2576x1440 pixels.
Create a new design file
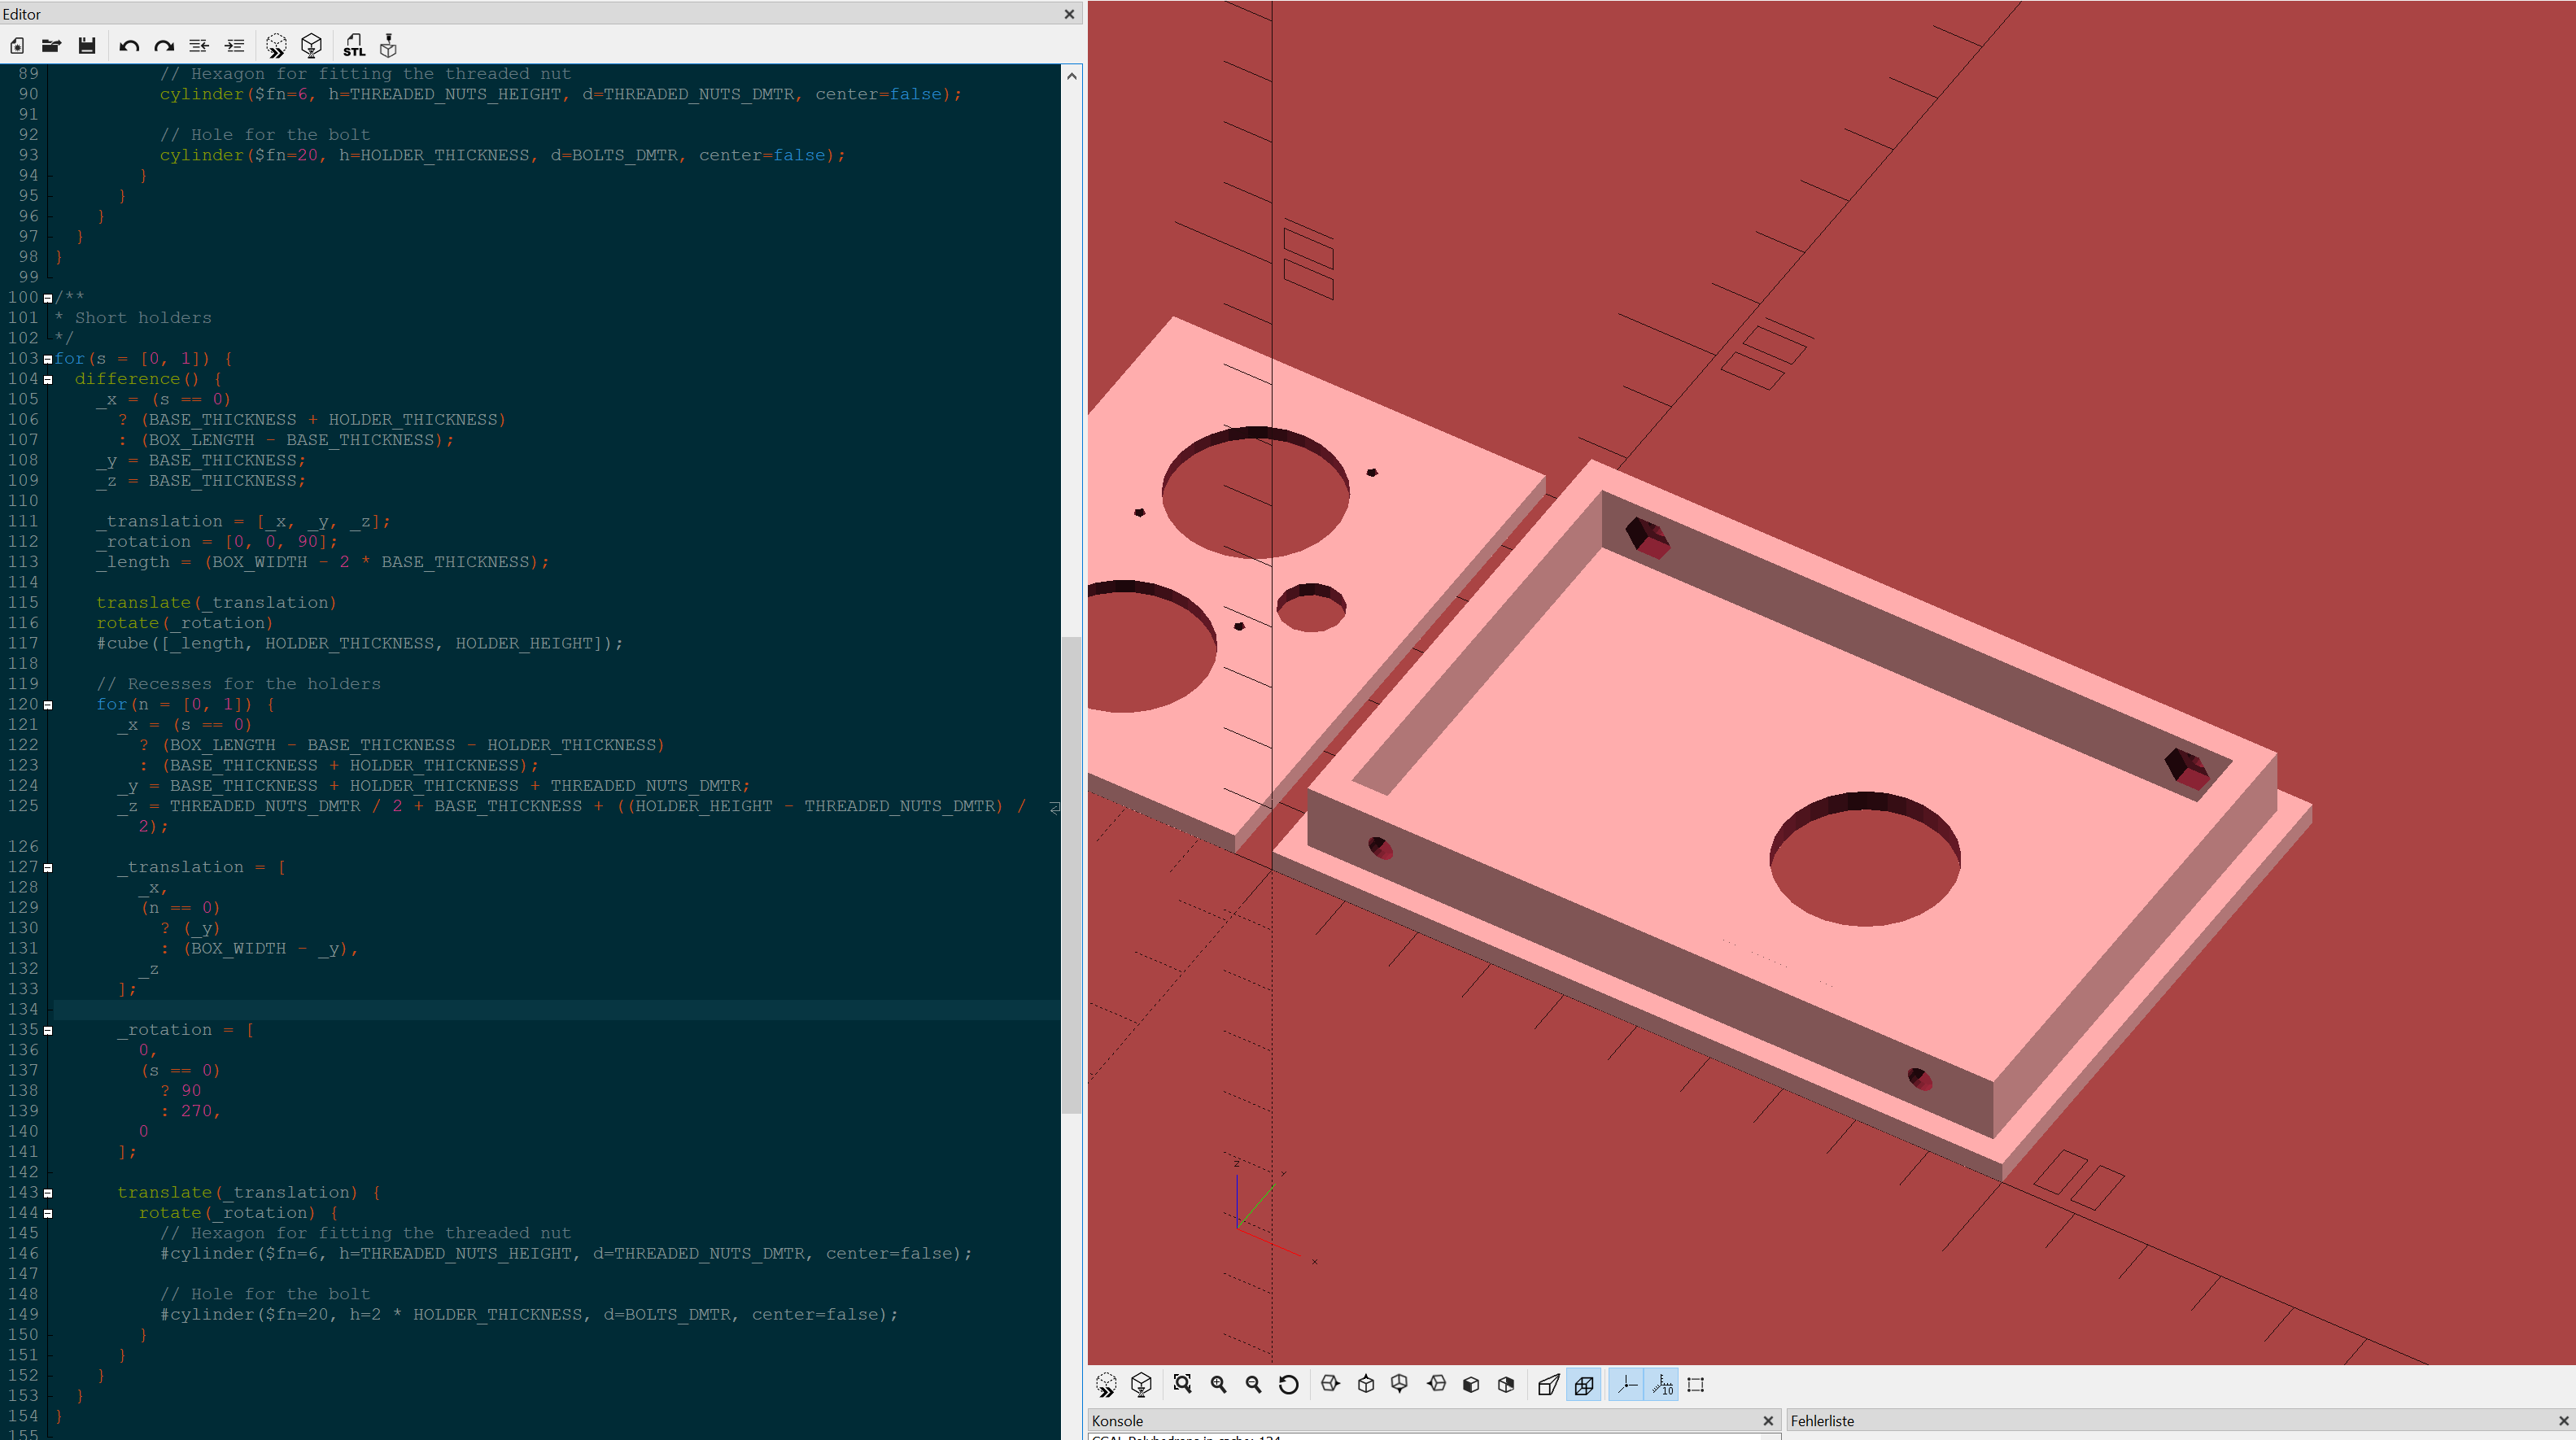coord(16,46)
